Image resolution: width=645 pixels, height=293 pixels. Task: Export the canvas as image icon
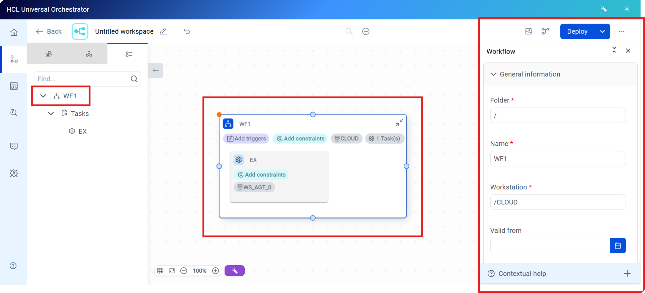529,31
